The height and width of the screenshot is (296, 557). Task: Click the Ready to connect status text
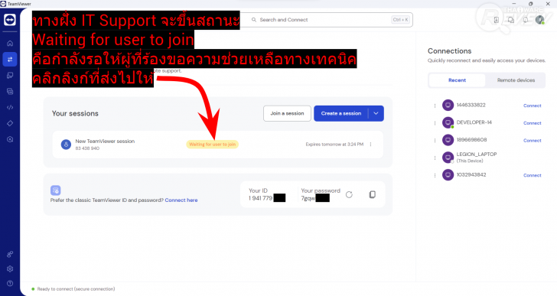(x=76, y=289)
